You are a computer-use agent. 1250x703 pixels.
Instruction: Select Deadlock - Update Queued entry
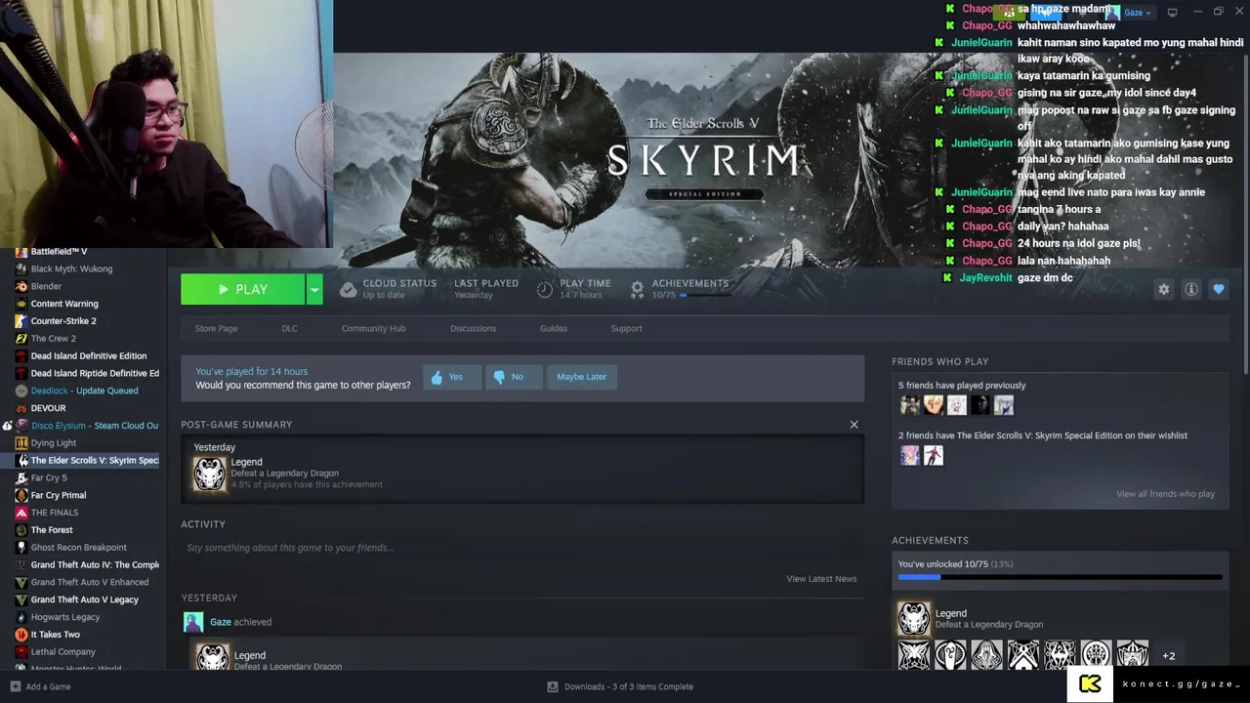click(x=83, y=391)
